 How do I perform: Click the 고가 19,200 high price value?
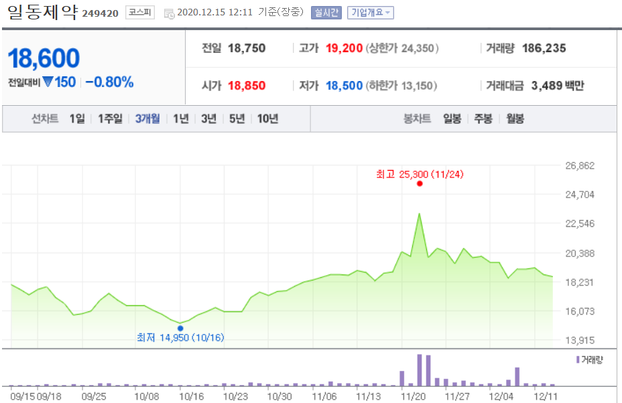coord(345,48)
